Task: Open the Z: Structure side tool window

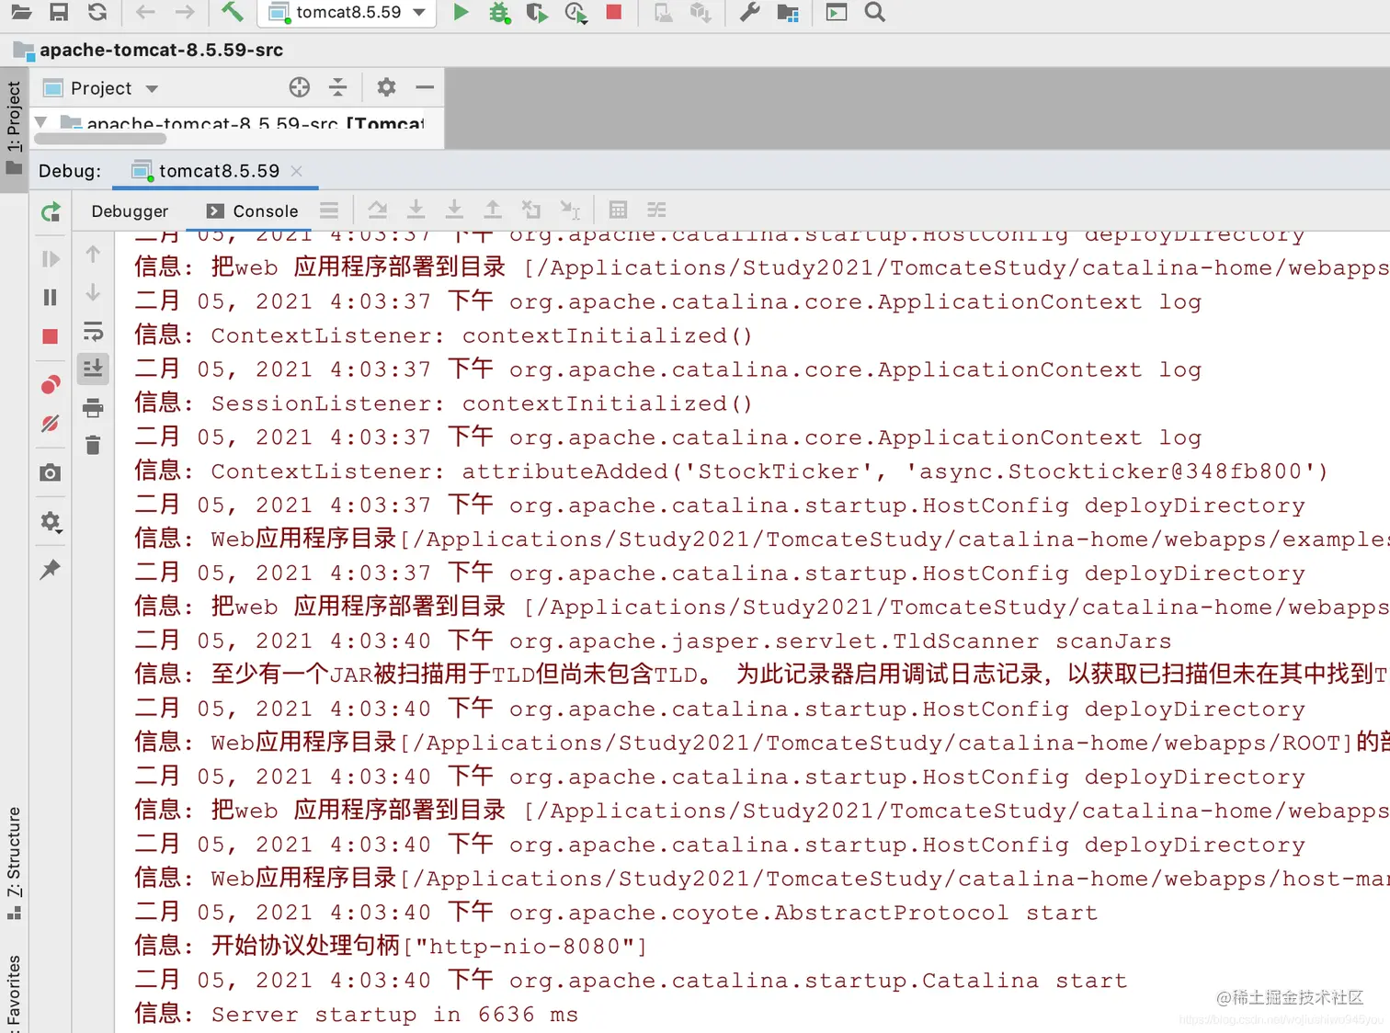Action: 14,862
